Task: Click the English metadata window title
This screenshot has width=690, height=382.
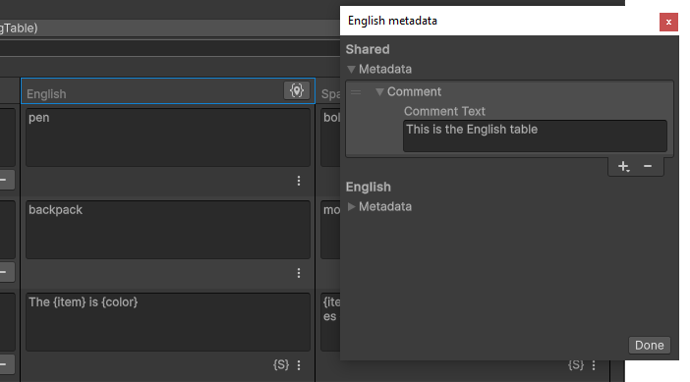Action: pos(392,21)
